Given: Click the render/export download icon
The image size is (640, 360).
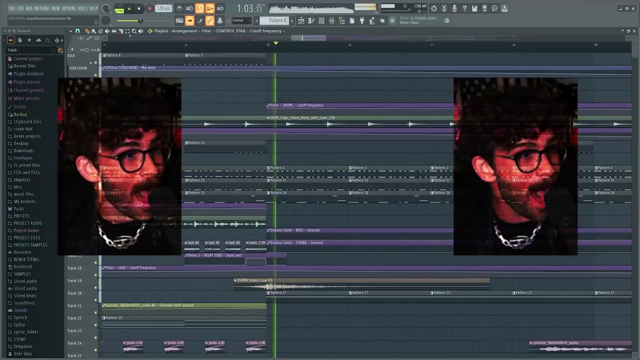Looking at the screenshot, I should click(504, 8).
